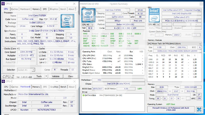Open SPD tab in lower CPU-Z window

[x=45, y=87]
